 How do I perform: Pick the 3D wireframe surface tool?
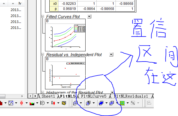[x=112, y=103]
